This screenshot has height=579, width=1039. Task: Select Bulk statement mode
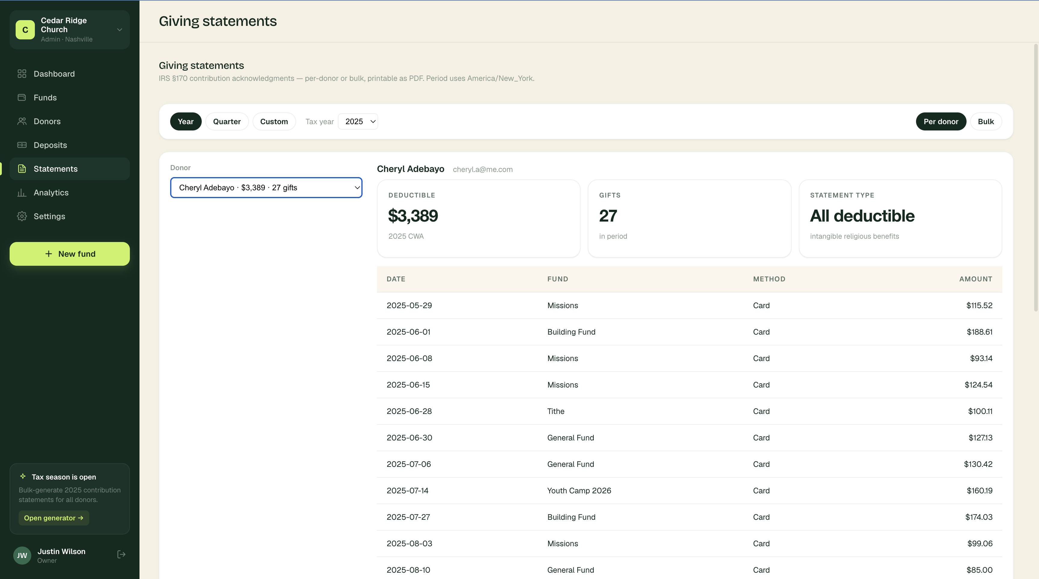986,121
